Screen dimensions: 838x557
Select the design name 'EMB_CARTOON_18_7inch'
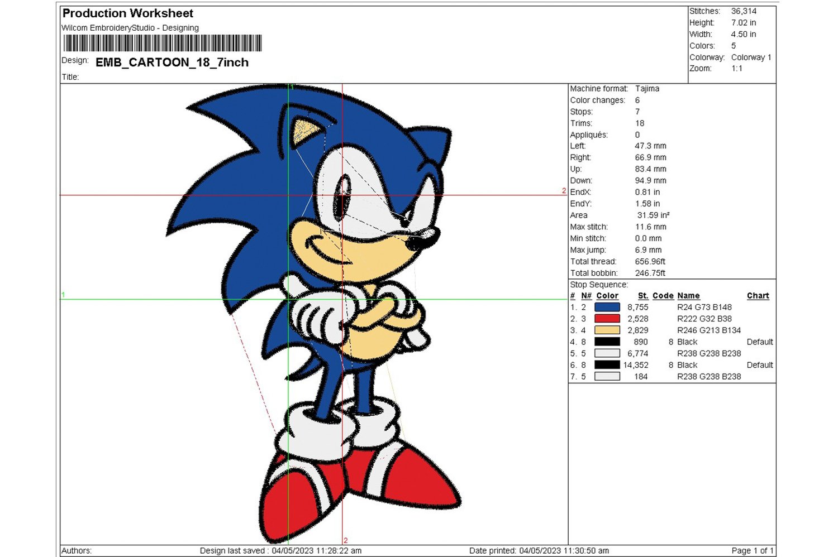tap(172, 63)
